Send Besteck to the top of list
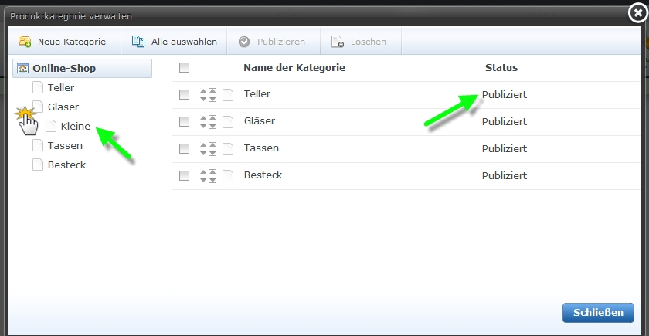The image size is (649, 336). 212,171
